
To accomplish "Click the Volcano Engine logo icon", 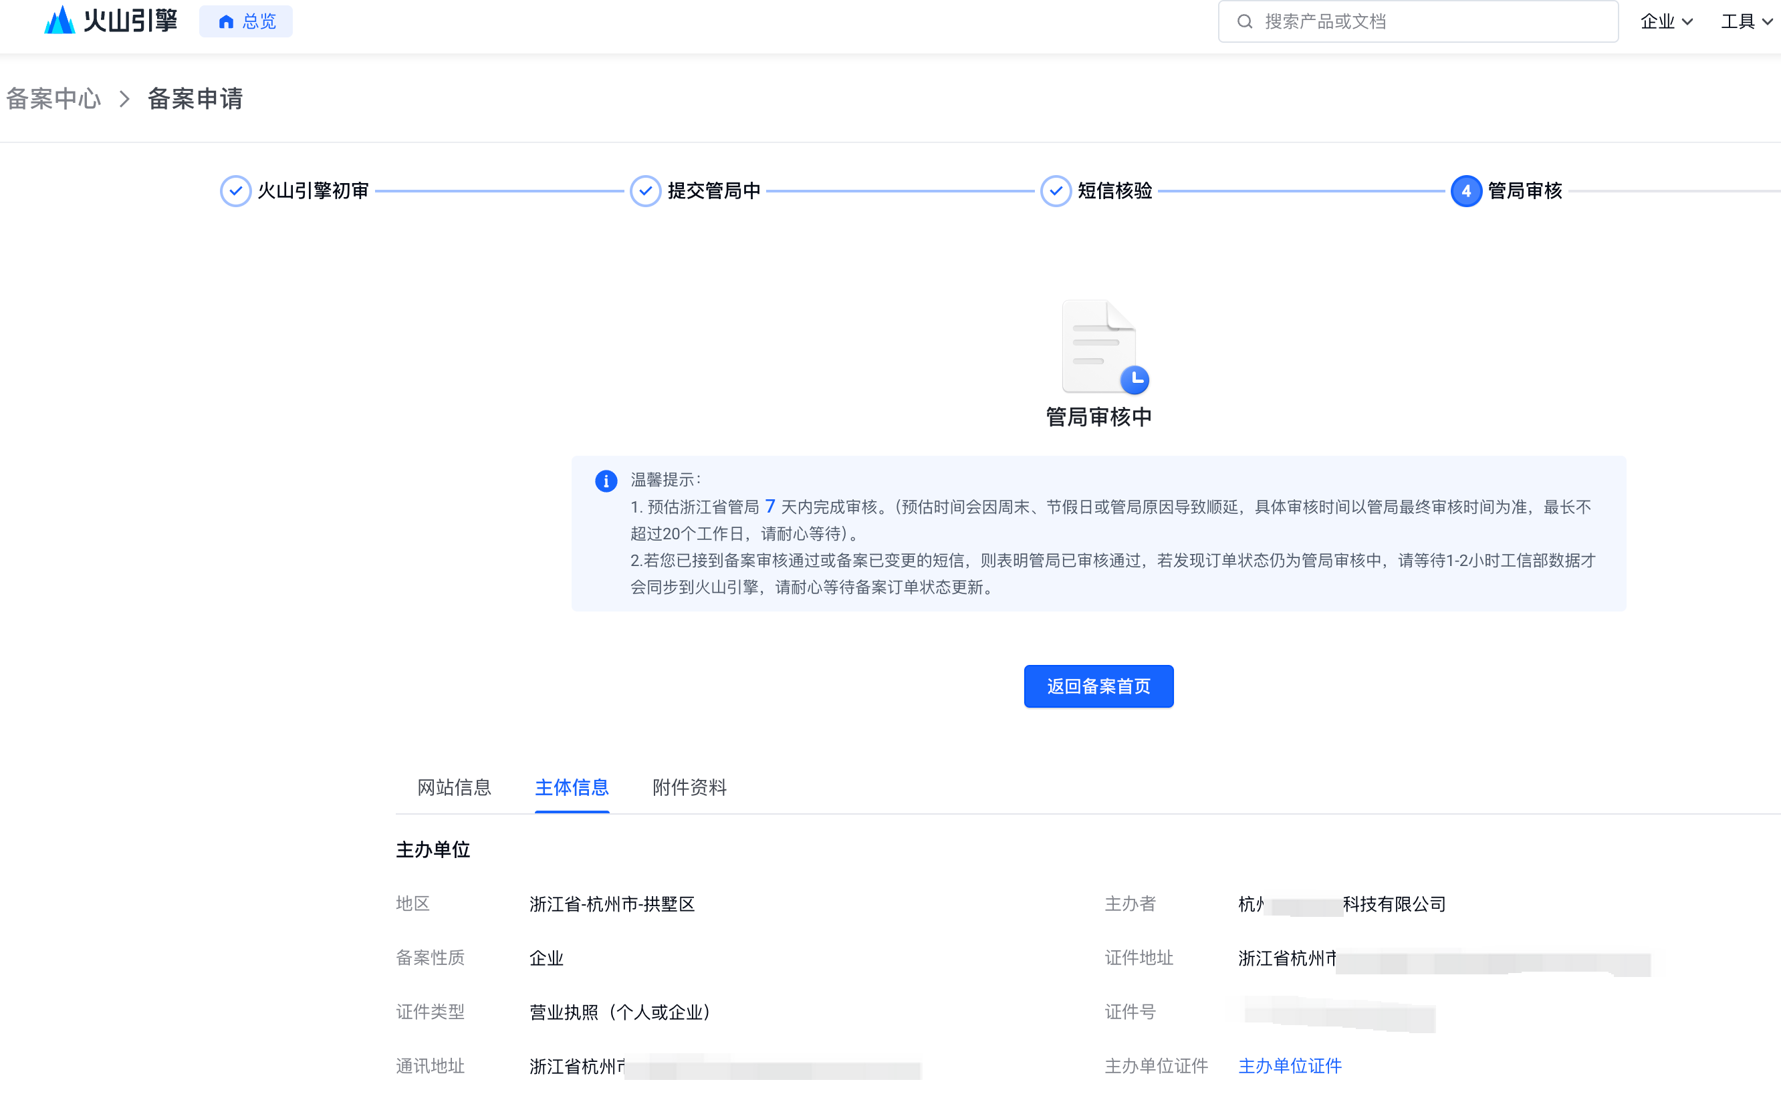I will click(60, 21).
